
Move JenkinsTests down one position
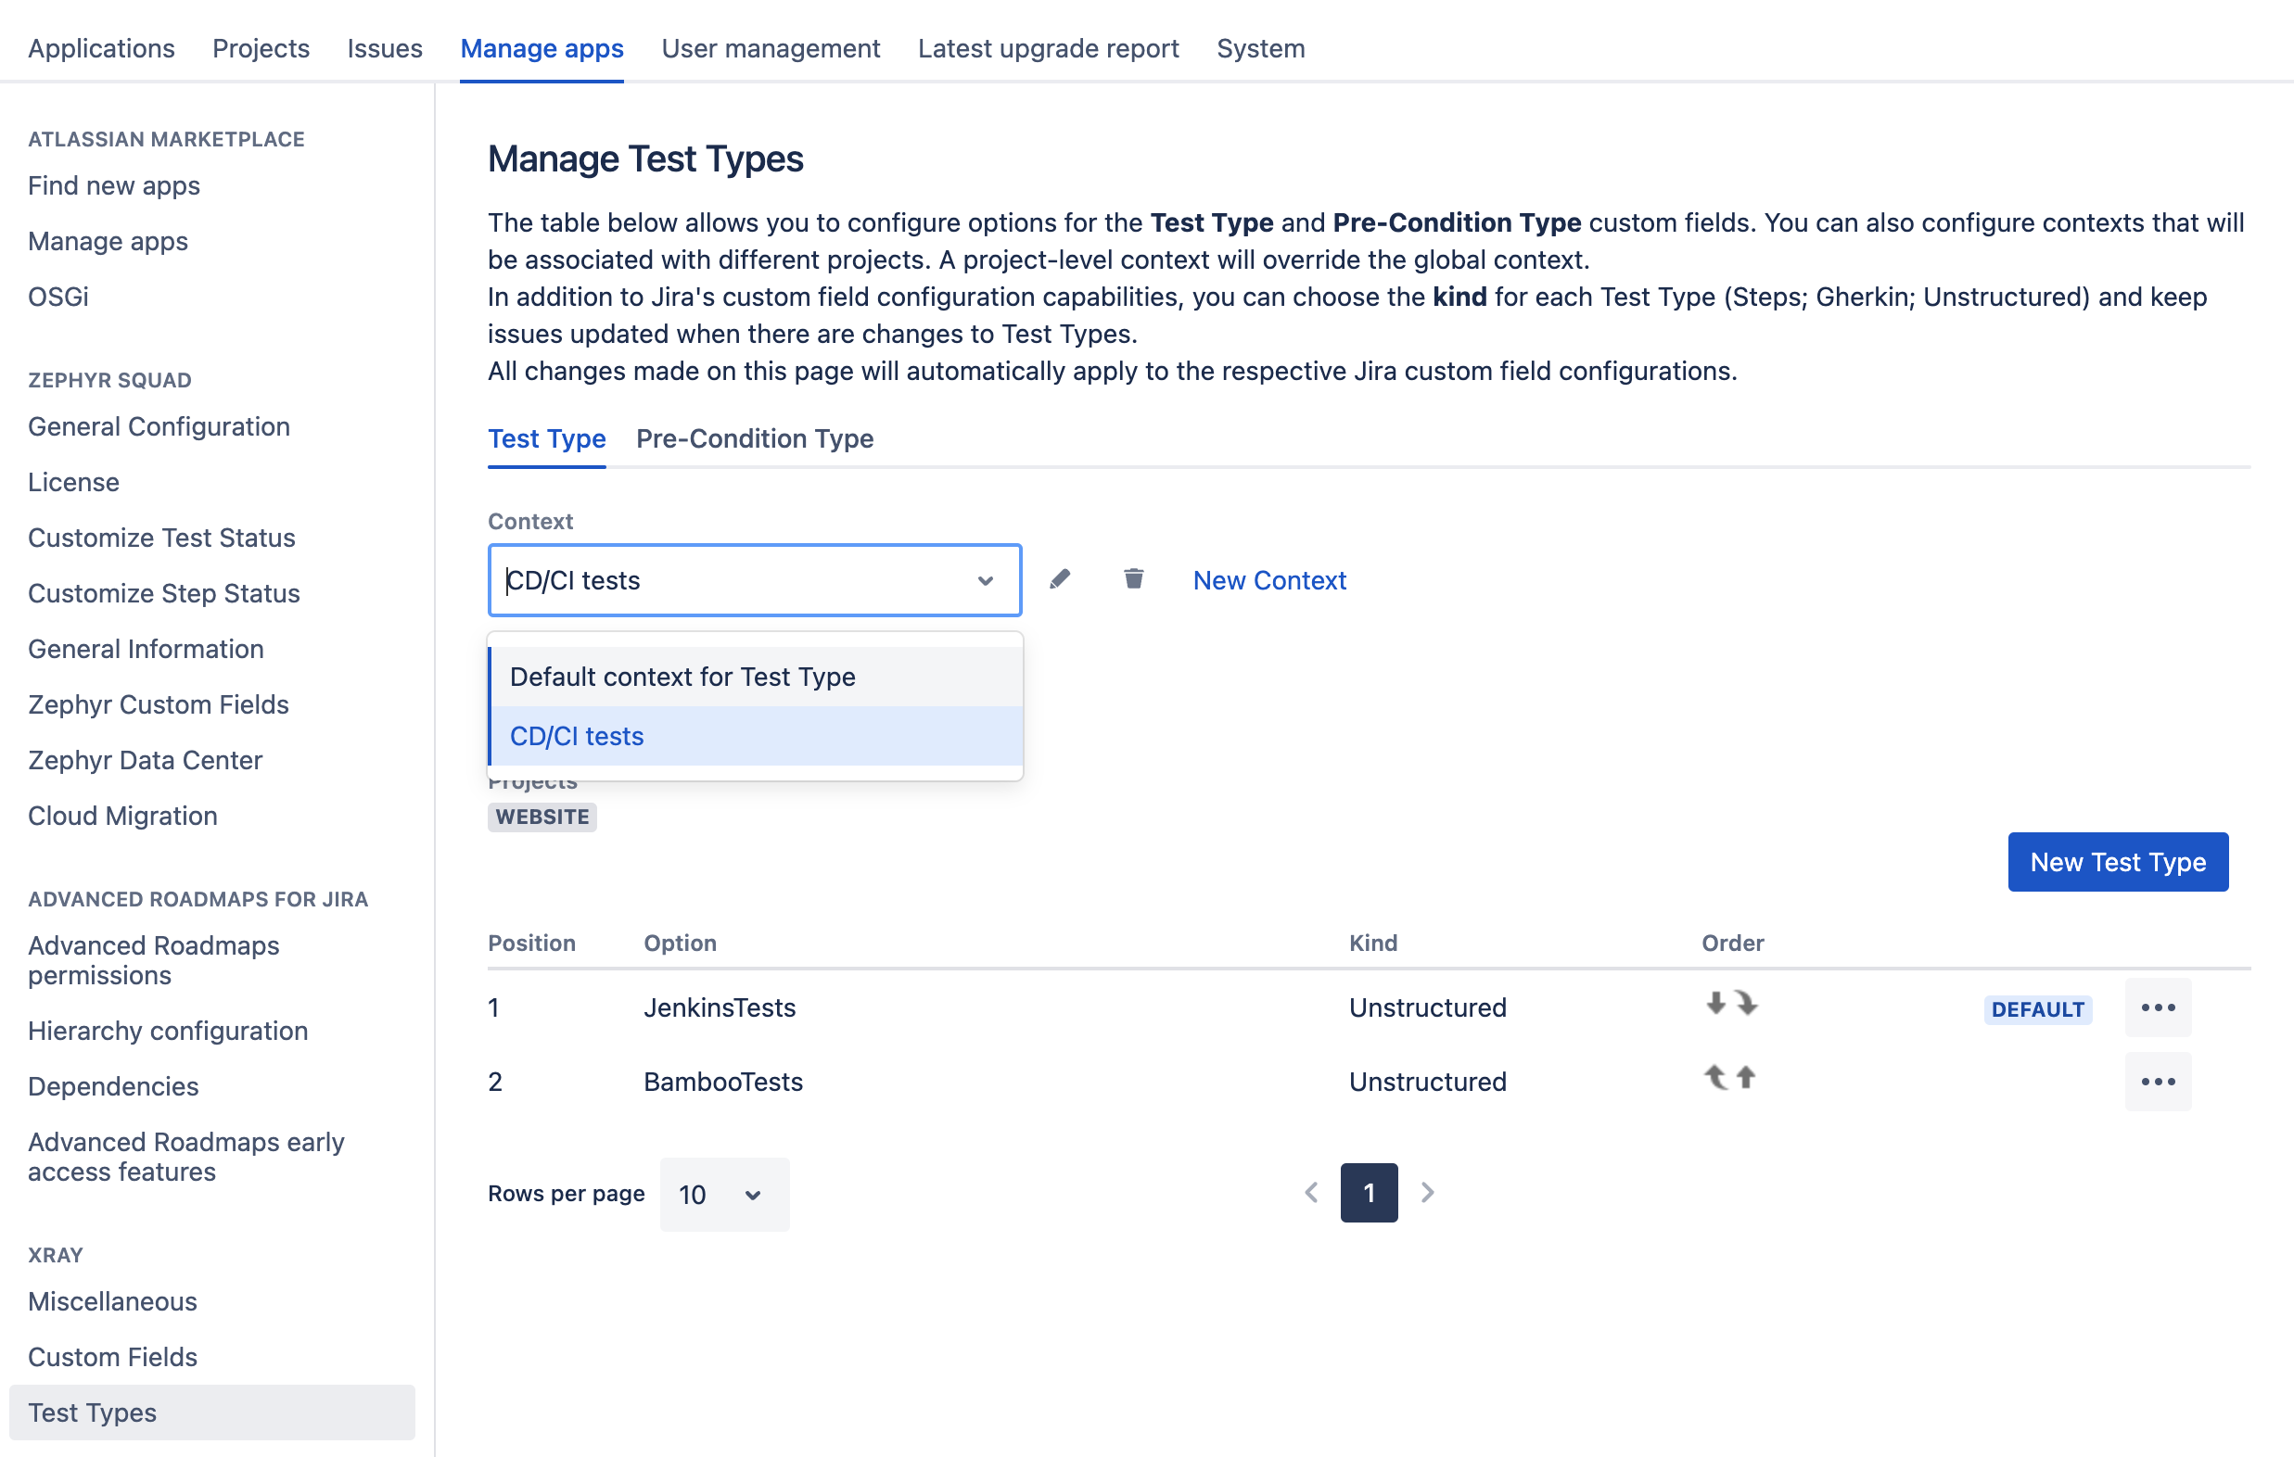point(1714,1003)
